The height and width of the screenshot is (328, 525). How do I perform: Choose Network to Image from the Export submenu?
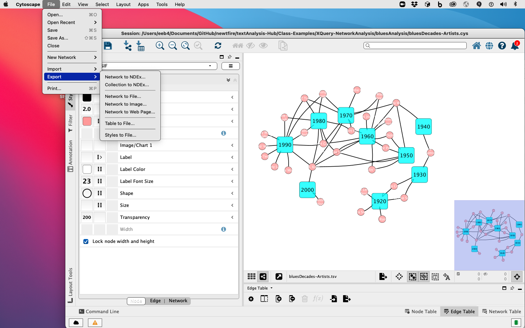point(126,104)
